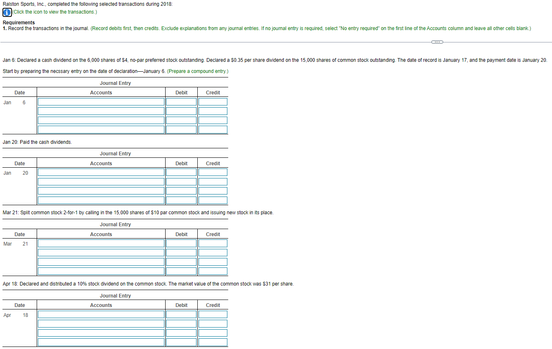Open the Mar 21 entry second-row Accounts field

click(x=101, y=253)
